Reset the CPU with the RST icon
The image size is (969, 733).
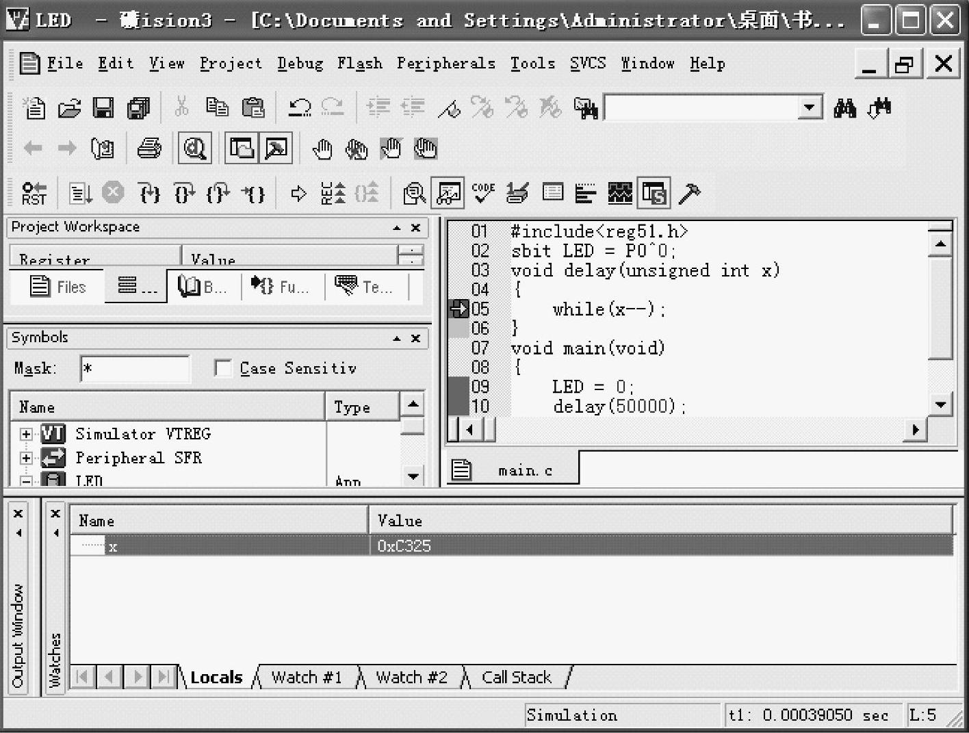click(34, 194)
